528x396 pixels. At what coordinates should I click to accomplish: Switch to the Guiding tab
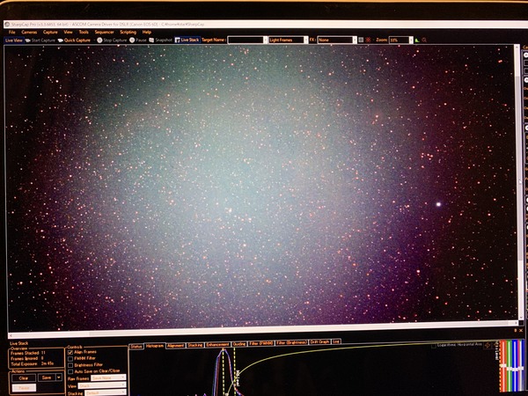click(x=239, y=344)
